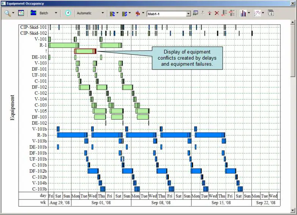Click the red equipment alignment icon

(137, 13)
